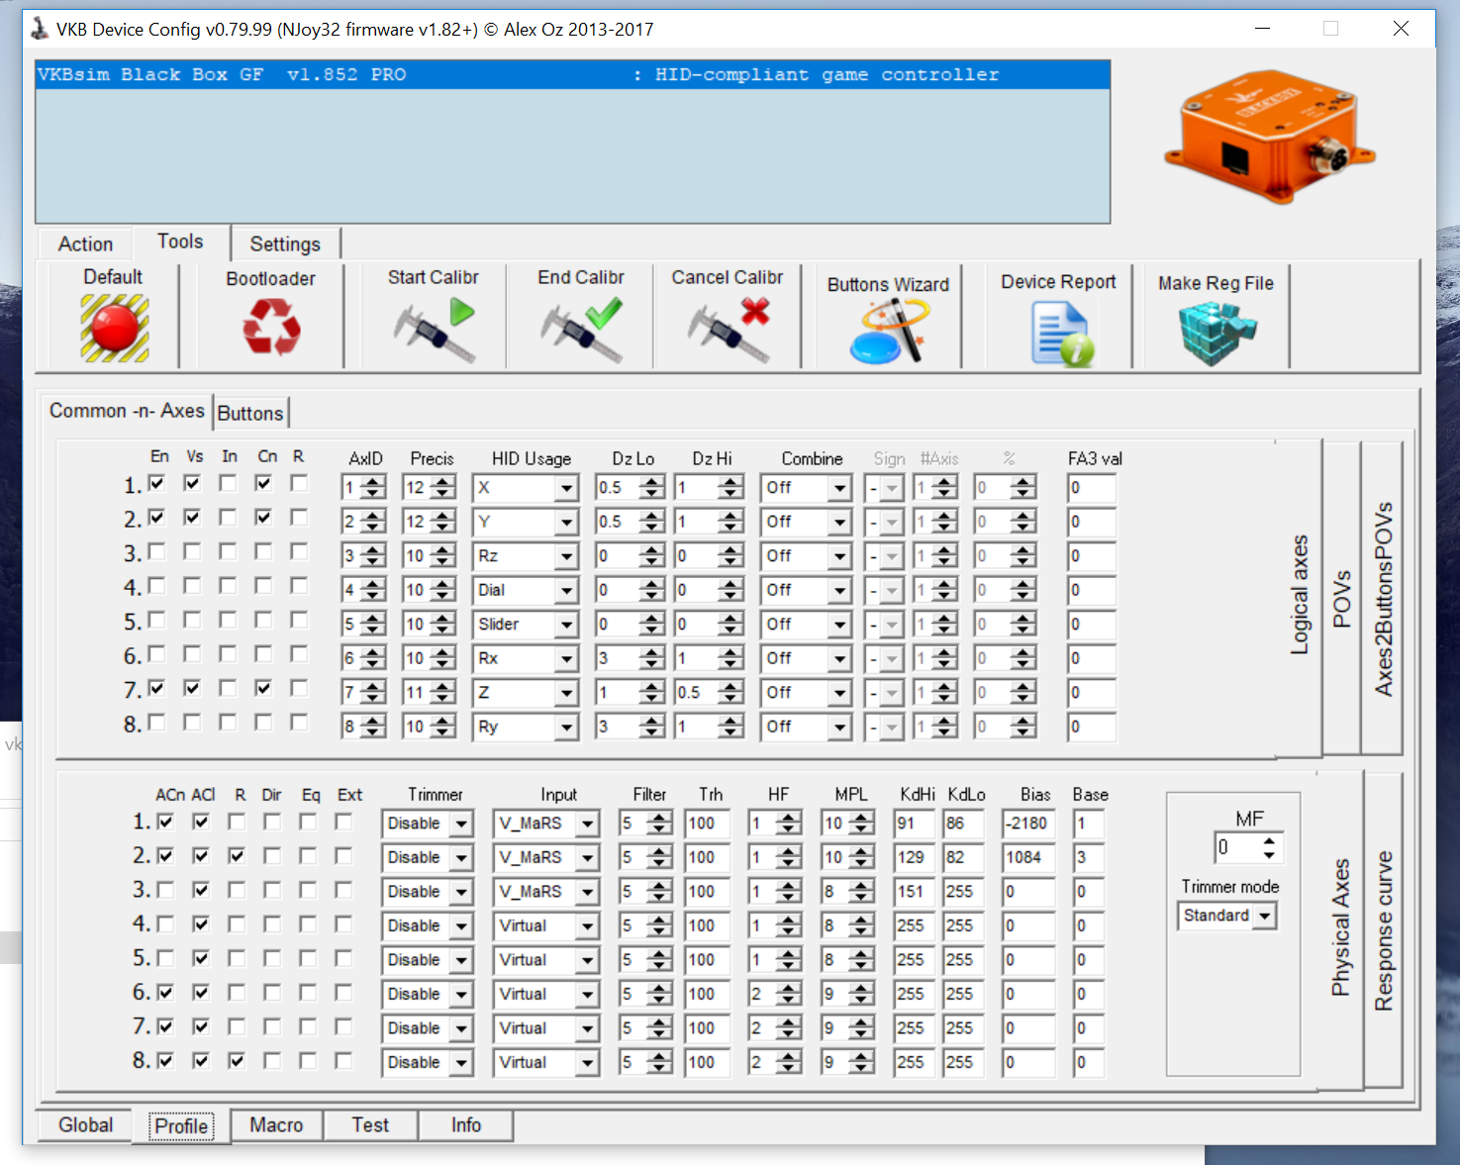This screenshot has width=1460, height=1165.
Task: Select Axes2ButtonsPOVs vertical tab
Action: (1383, 598)
